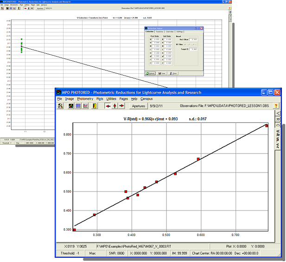Click 2nd Order B input field
The width and height of the screenshot is (286, 262).
coord(168,39)
